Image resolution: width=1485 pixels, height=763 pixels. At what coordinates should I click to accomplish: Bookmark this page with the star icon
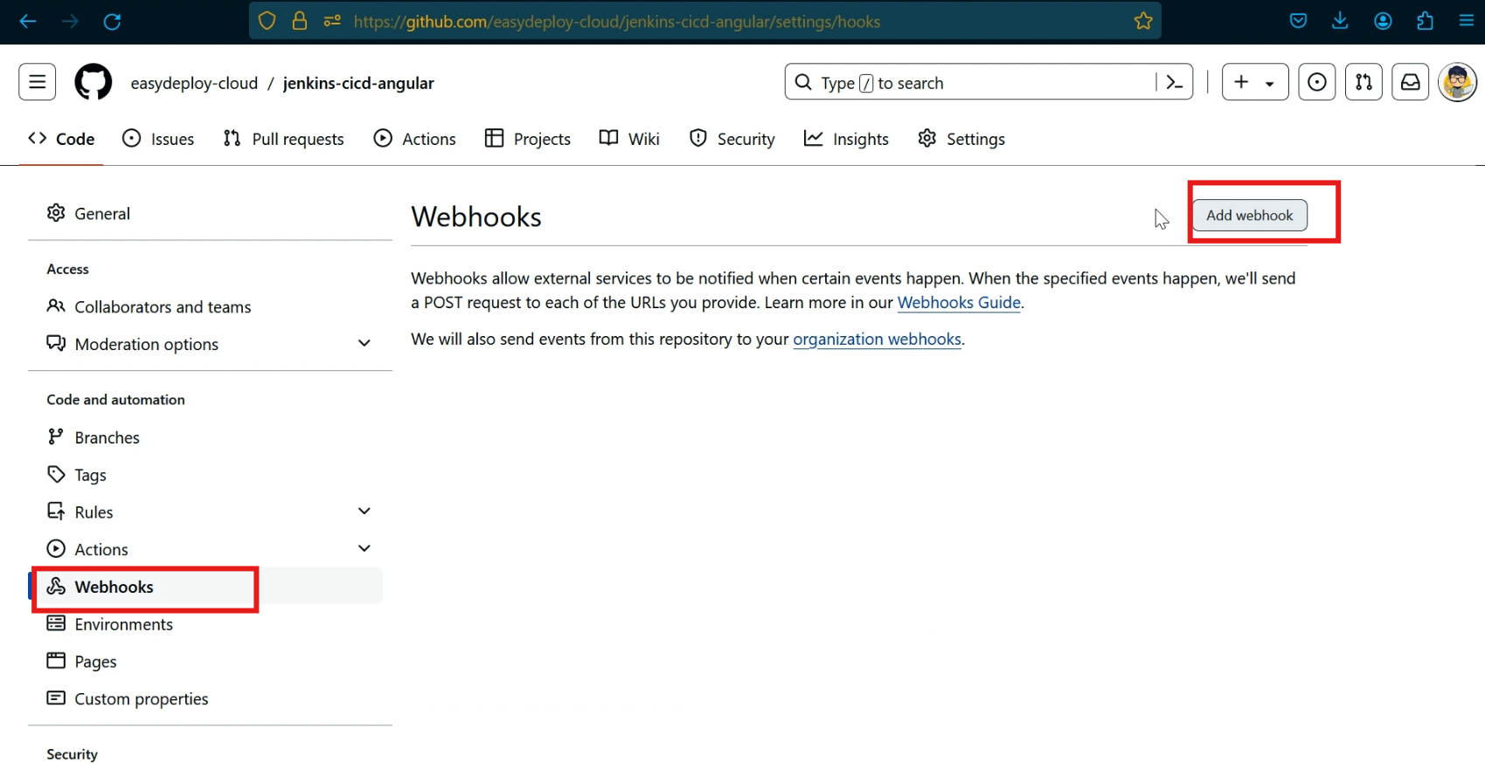[1143, 21]
